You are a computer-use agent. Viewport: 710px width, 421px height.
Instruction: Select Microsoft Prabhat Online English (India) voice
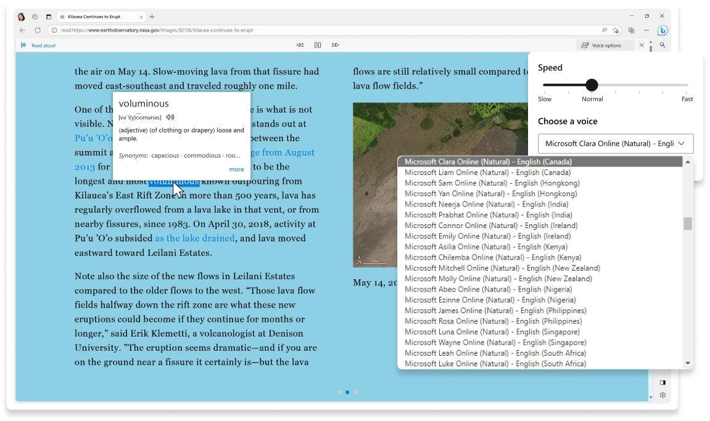[x=540, y=215]
